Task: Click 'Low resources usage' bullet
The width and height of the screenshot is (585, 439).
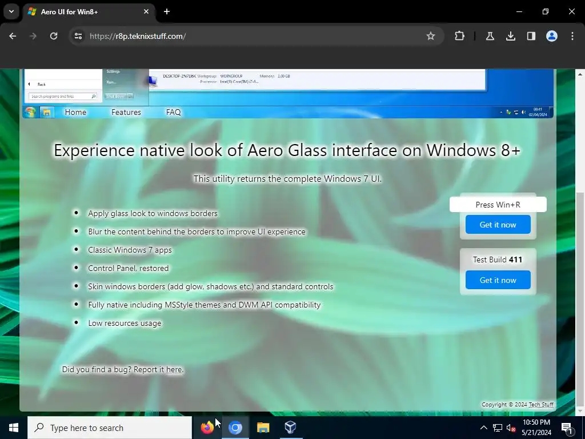Action: [125, 324]
